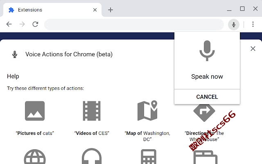Image resolution: width=262 pixels, height=164 pixels.
Task: Click the "Speak now" text in popup
Action: (x=207, y=77)
